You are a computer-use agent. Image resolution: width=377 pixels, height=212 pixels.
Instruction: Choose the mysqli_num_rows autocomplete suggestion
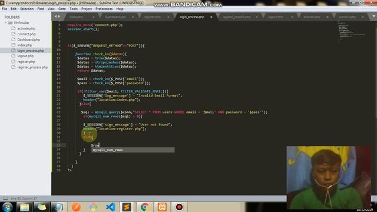coord(133,150)
